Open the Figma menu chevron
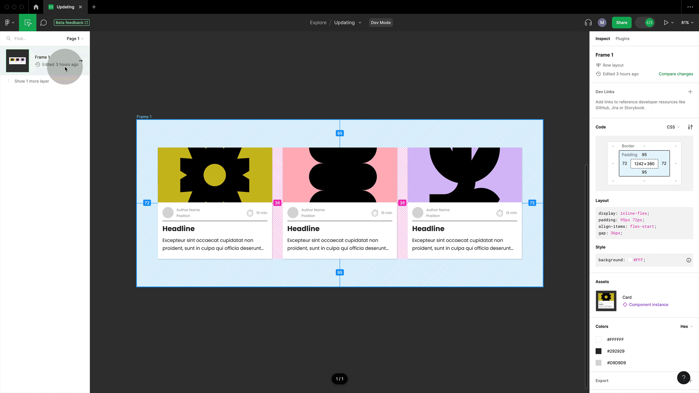The image size is (699, 393). 13,23
